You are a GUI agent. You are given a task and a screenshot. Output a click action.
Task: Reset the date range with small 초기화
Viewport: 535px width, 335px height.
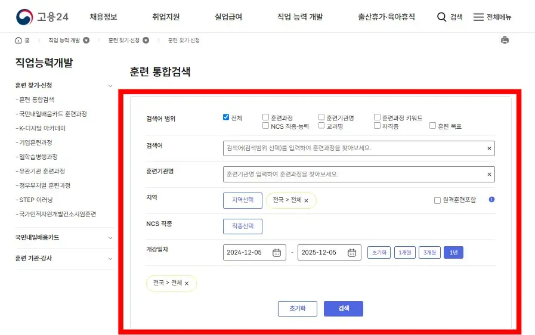(379, 253)
